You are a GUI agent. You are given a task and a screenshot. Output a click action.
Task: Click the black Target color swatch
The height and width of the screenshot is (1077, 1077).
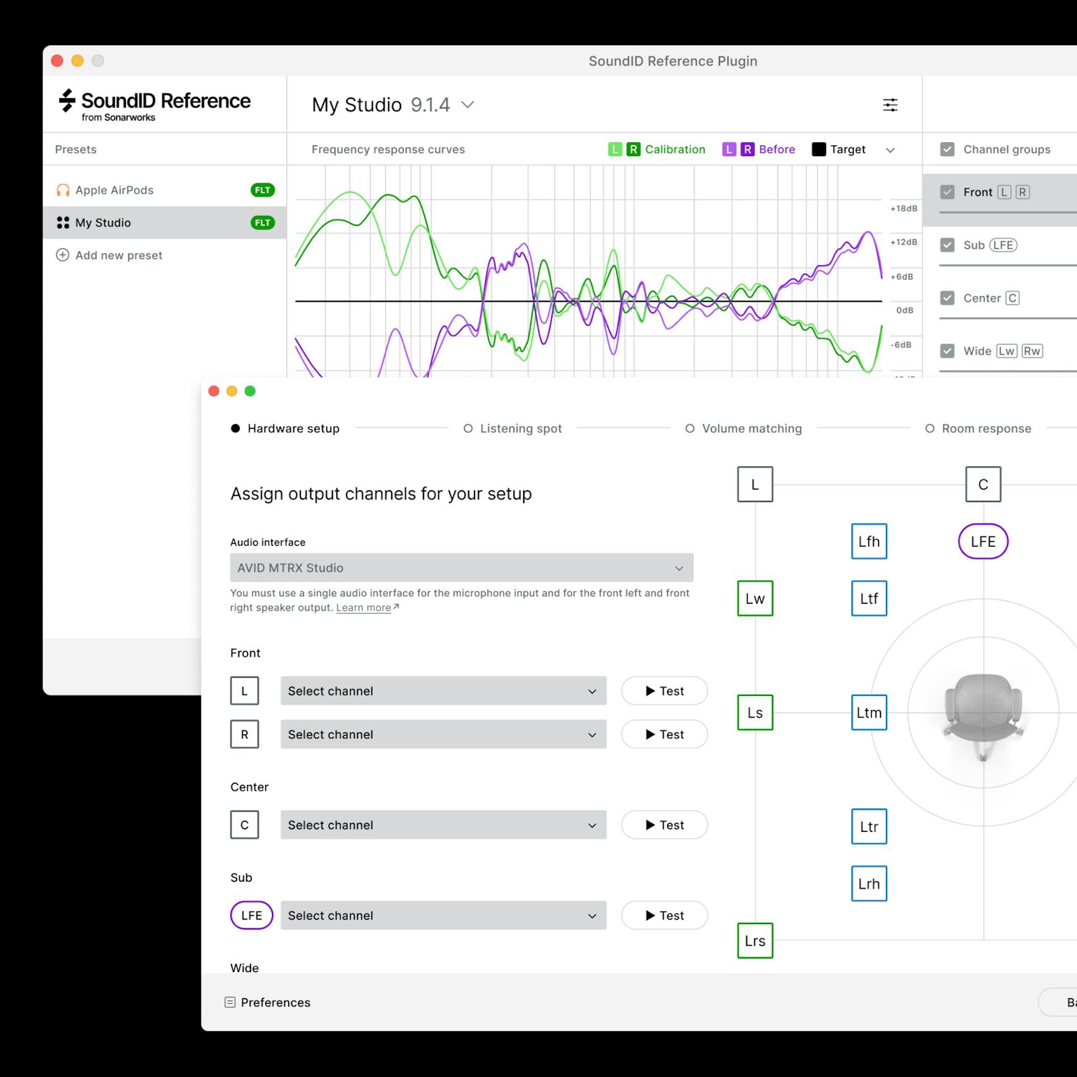(x=819, y=149)
